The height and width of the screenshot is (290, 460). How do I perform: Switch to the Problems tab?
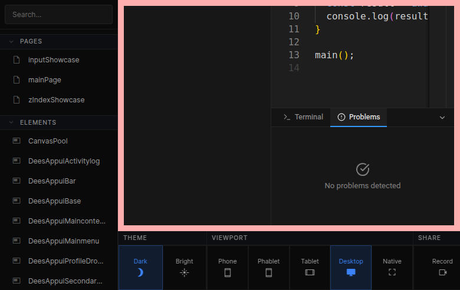[x=359, y=117]
